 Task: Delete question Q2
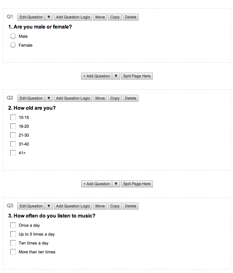coord(130,98)
